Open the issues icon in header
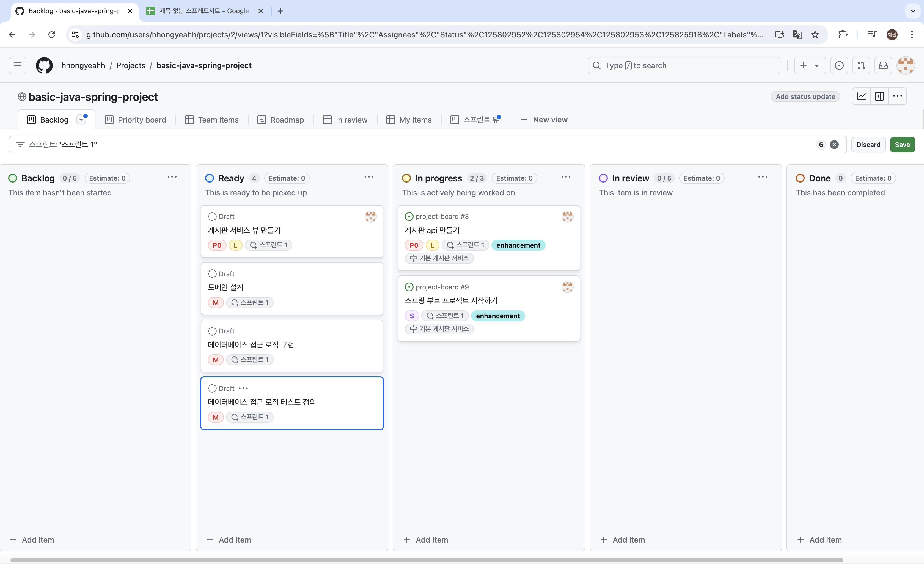The width and height of the screenshot is (924, 564). [839, 66]
